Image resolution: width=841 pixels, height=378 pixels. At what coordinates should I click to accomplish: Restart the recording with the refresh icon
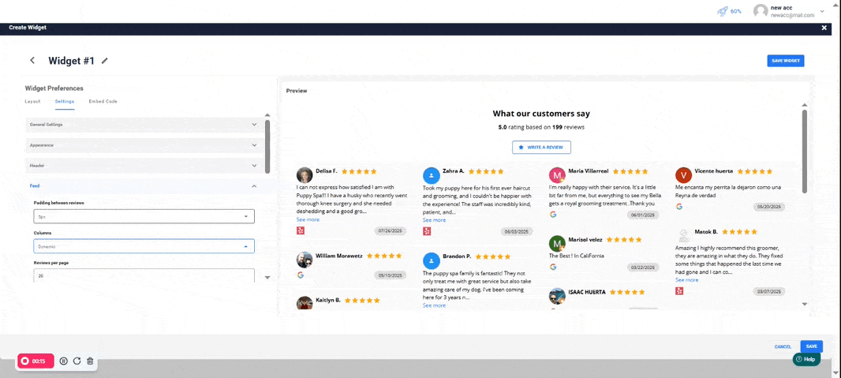77,361
